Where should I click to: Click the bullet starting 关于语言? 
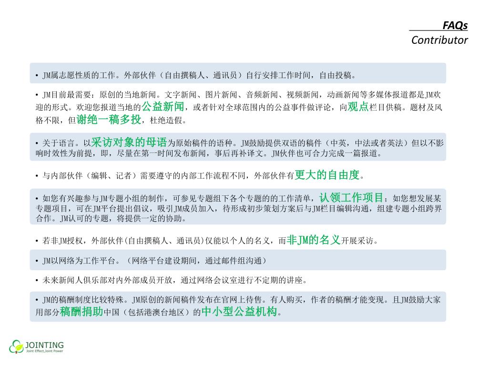point(239,148)
